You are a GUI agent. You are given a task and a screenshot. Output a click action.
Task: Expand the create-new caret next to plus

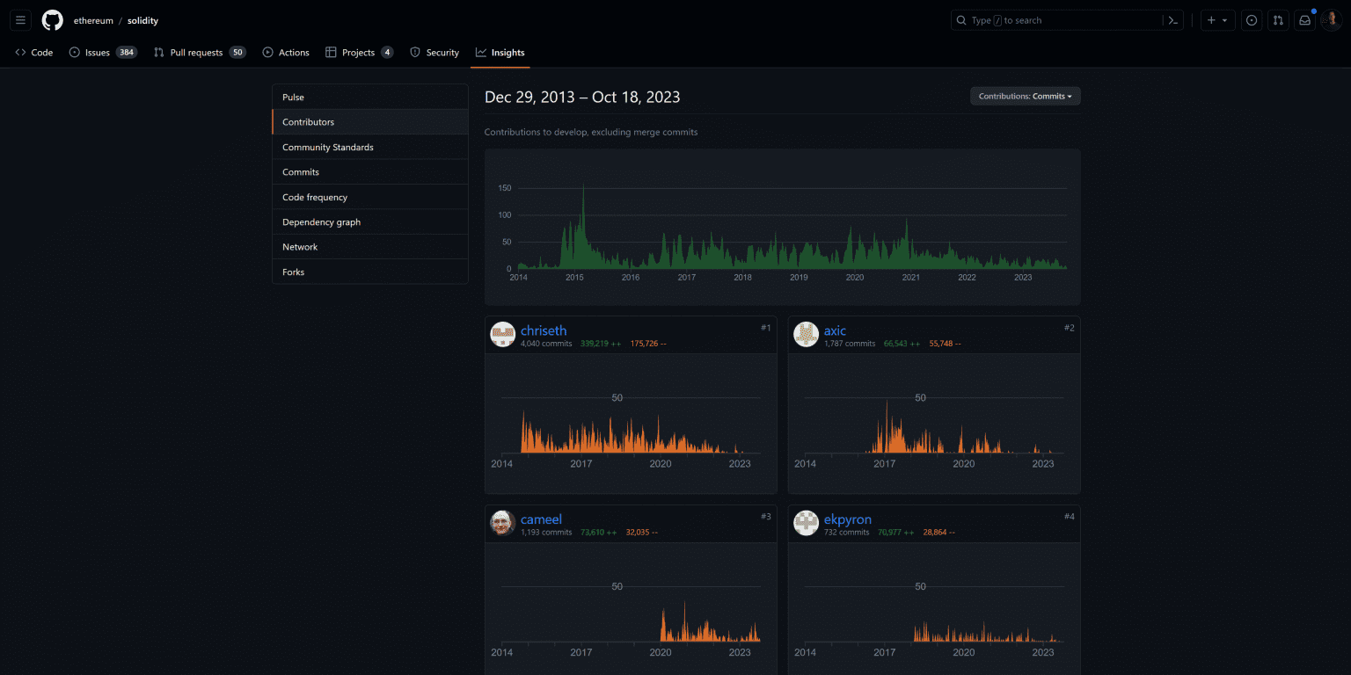pyautogui.click(x=1223, y=19)
